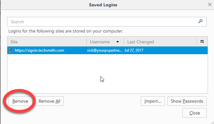214x124 pixels.
Task: Show Passwords for saved logins
Action: click(x=187, y=101)
